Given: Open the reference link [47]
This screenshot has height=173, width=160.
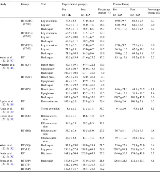Looking at the screenshot, I should coord(12,61).
